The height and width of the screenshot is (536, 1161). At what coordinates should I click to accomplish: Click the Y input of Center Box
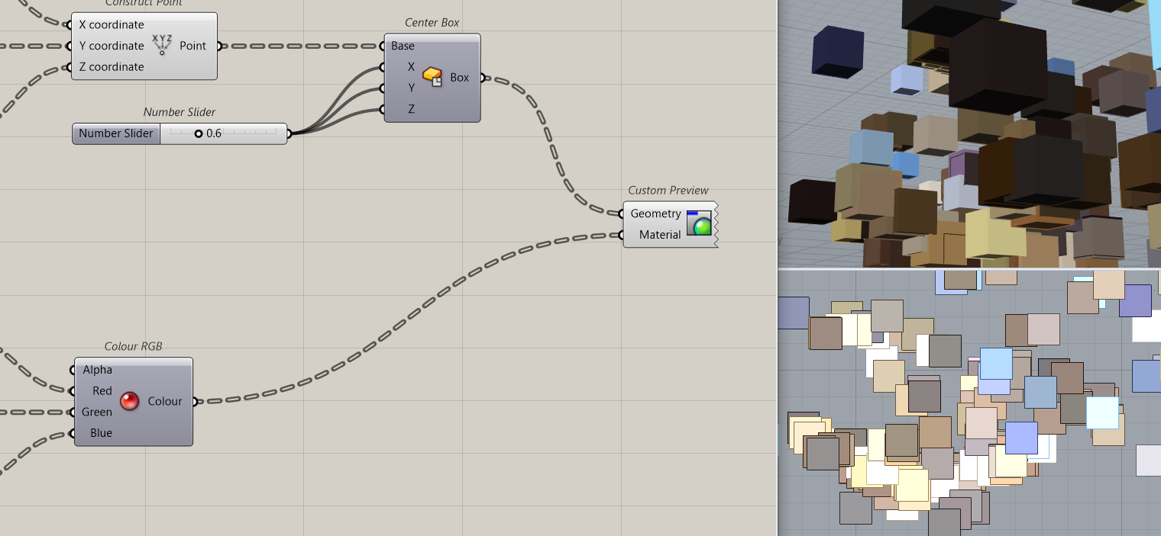pyautogui.click(x=411, y=88)
